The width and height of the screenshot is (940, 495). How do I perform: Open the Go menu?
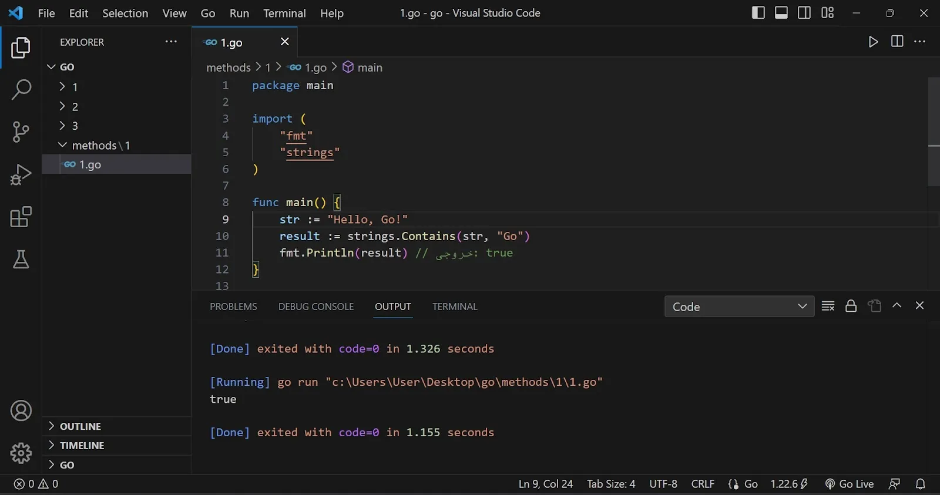click(208, 13)
